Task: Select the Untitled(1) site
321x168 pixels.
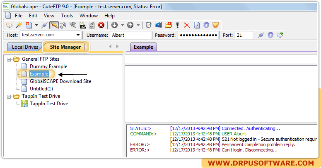Action: [41, 89]
